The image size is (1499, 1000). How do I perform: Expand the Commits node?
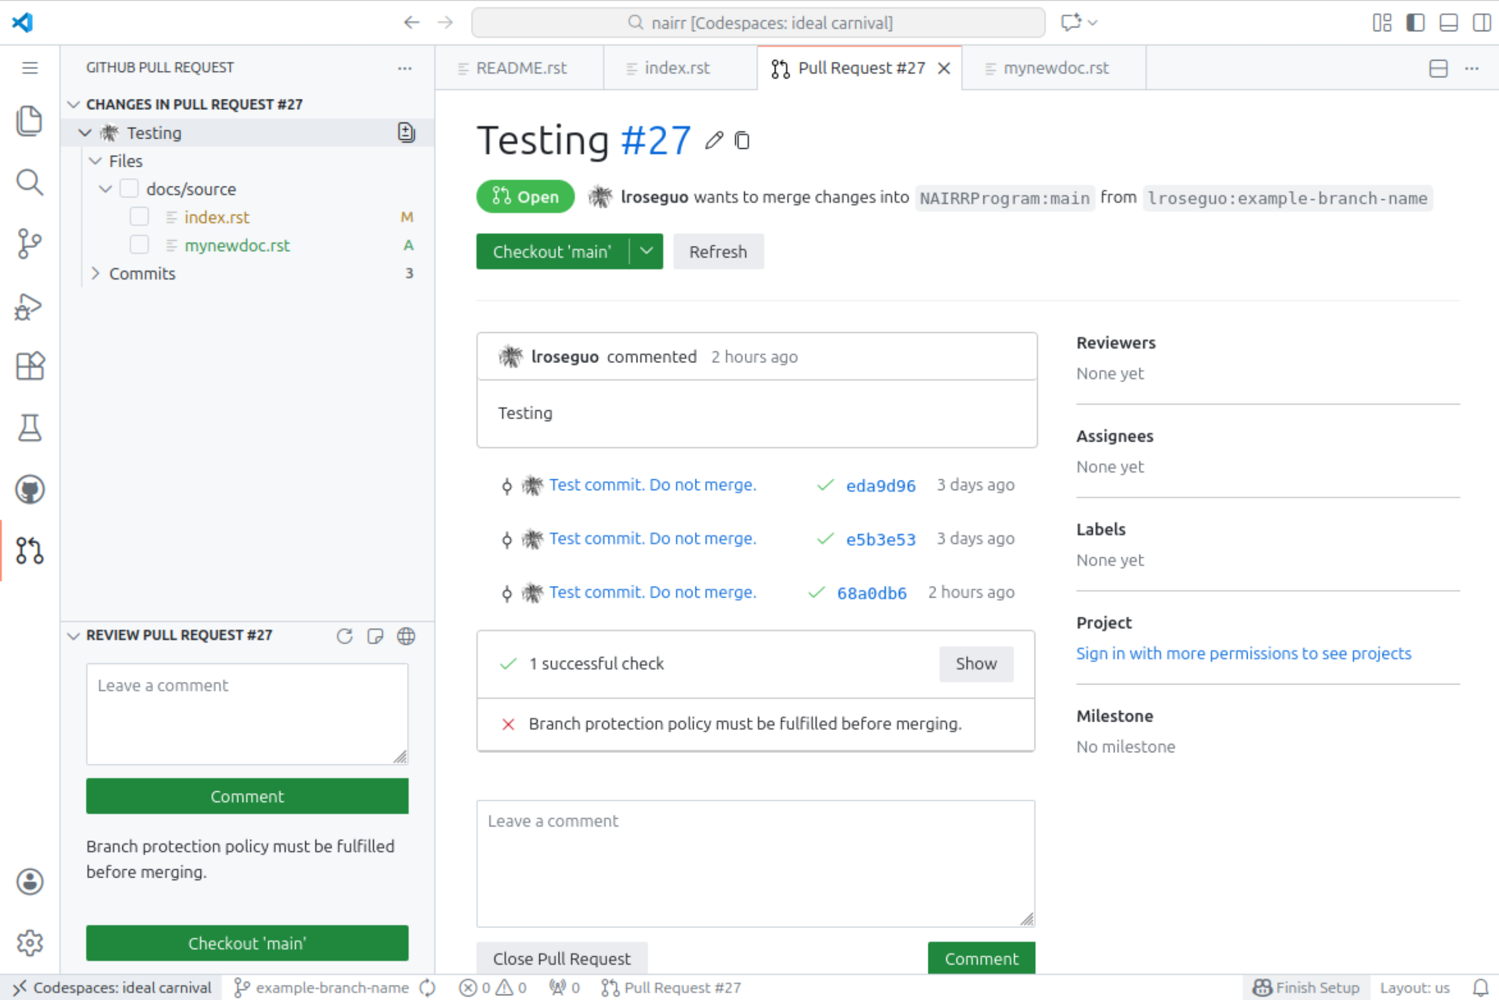pos(95,273)
